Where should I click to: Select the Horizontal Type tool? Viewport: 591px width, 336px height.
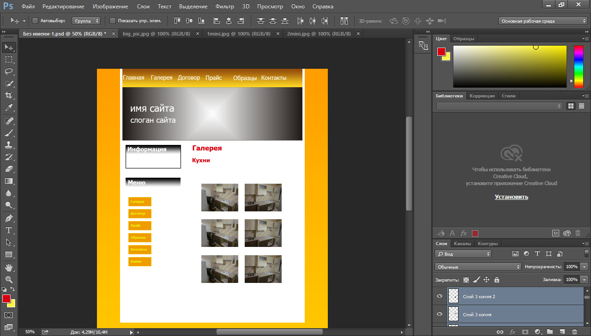click(x=9, y=230)
